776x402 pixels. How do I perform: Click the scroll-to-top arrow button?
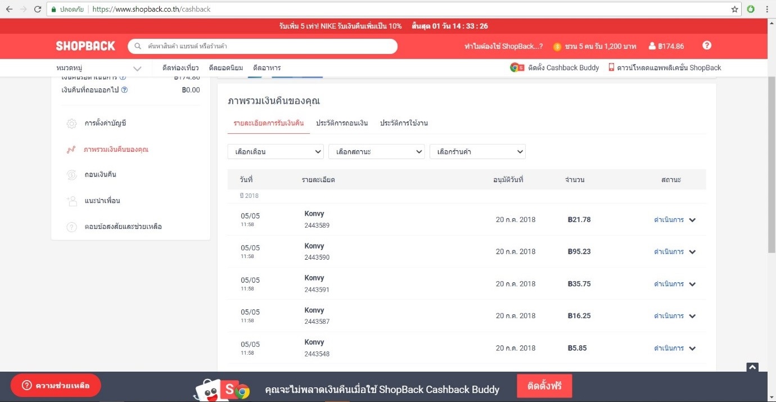point(752,367)
